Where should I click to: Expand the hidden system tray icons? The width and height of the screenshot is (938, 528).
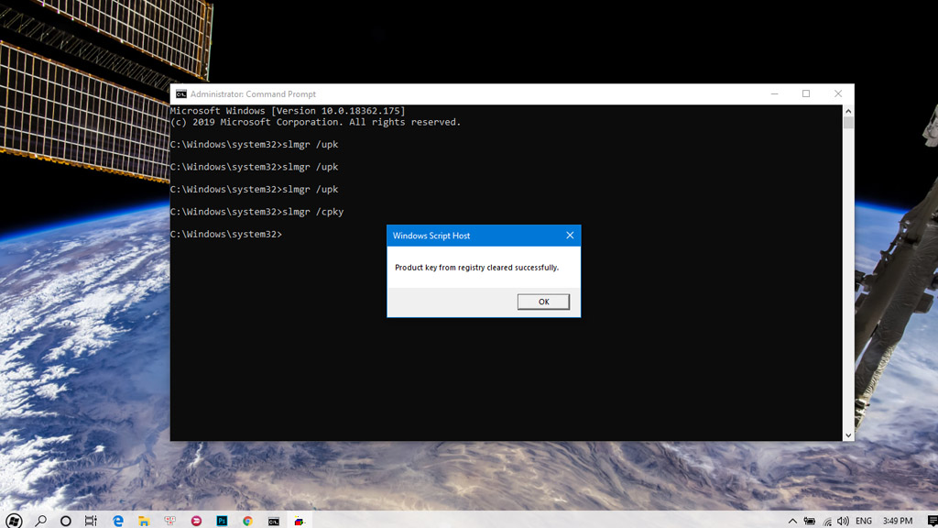click(792, 521)
